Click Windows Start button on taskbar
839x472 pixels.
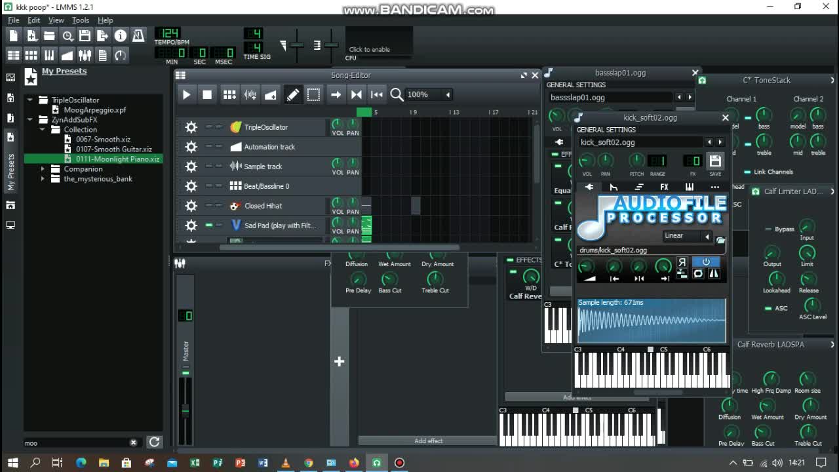pyautogui.click(x=13, y=463)
